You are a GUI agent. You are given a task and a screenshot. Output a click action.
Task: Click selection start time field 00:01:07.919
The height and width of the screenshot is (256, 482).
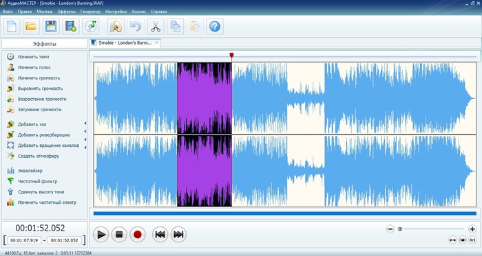pyautogui.click(x=24, y=240)
